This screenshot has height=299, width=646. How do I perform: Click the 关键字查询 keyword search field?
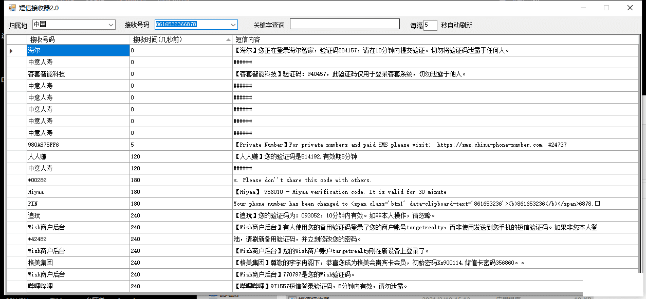(x=344, y=24)
